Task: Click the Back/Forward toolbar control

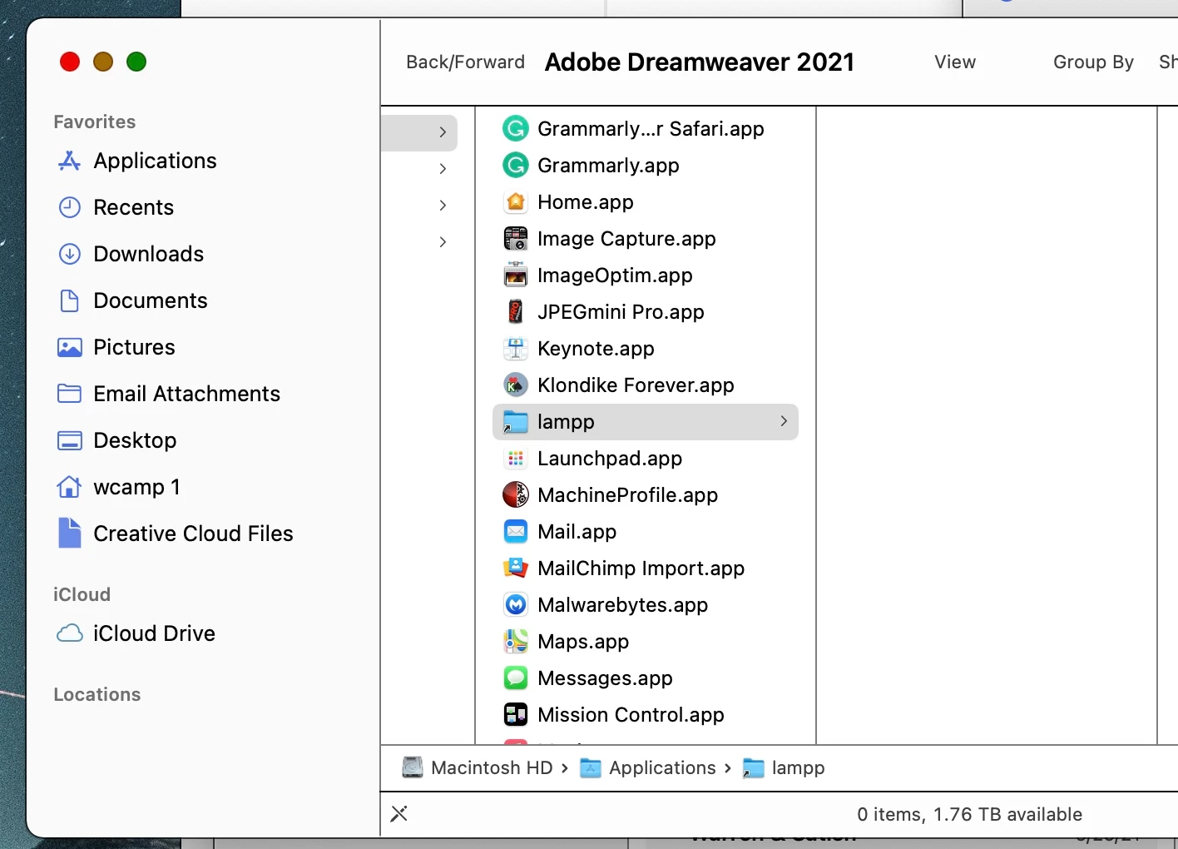Action: 466,62
